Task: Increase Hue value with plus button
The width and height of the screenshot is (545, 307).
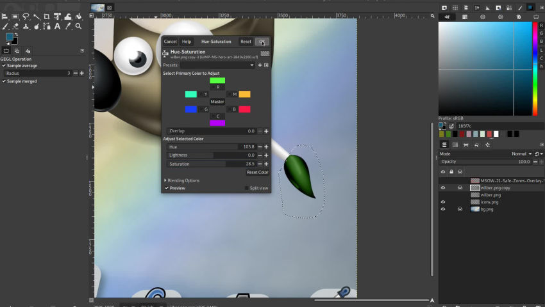Action: click(x=266, y=146)
